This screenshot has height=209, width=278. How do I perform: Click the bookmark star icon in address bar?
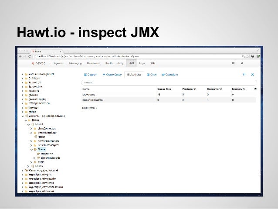click(x=247, y=56)
